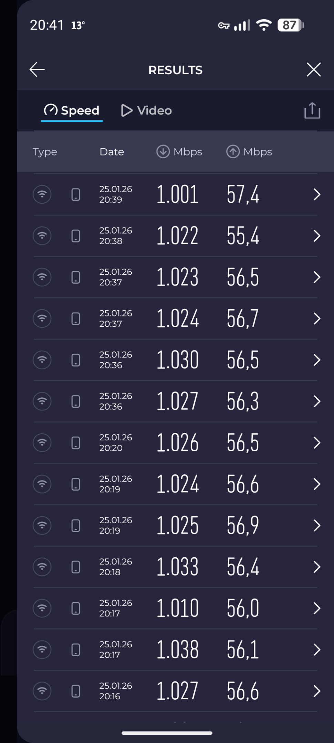Switch to the Video tab

tap(146, 110)
